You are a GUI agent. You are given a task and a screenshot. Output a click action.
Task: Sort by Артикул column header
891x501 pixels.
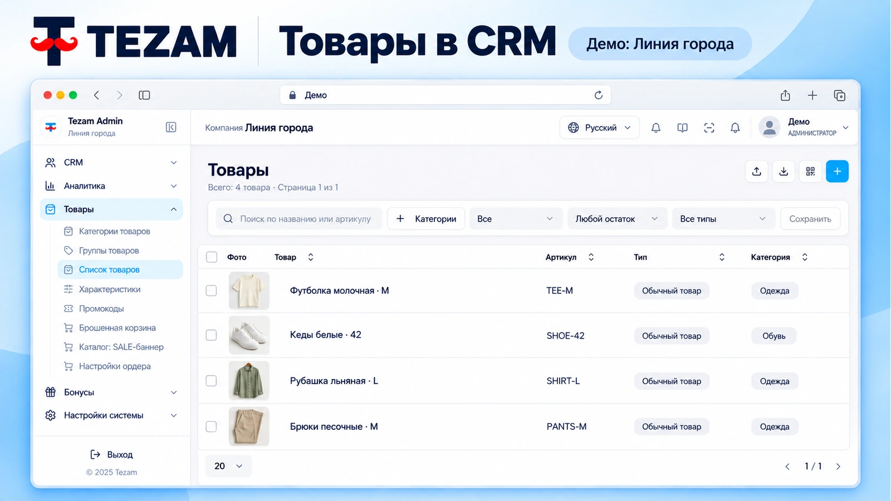click(x=570, y=257)
